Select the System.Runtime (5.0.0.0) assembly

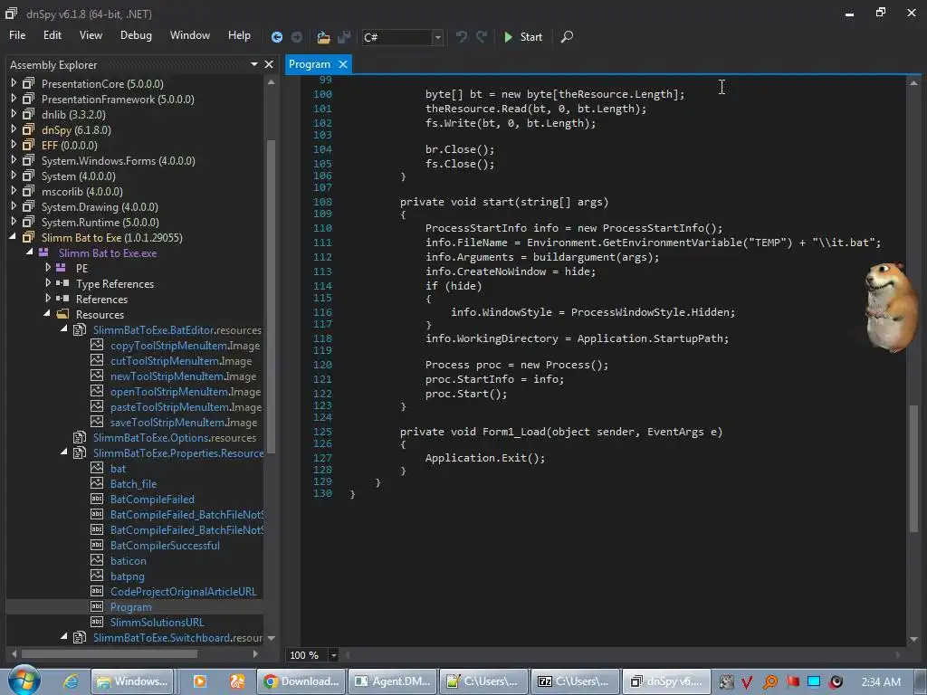pyautogui.click(x=100, y=223)
